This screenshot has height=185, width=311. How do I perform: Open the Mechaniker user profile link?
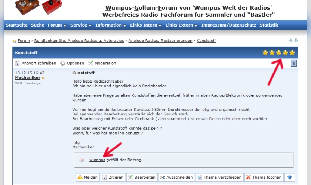pyautogui.click(x=28, y=77)
